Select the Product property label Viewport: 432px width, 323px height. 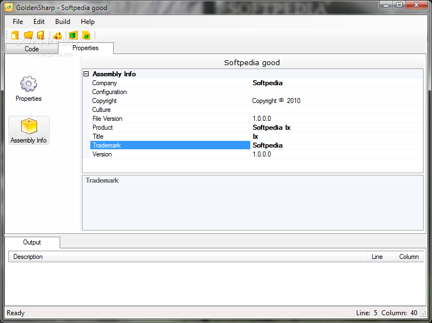click(103, 128)
